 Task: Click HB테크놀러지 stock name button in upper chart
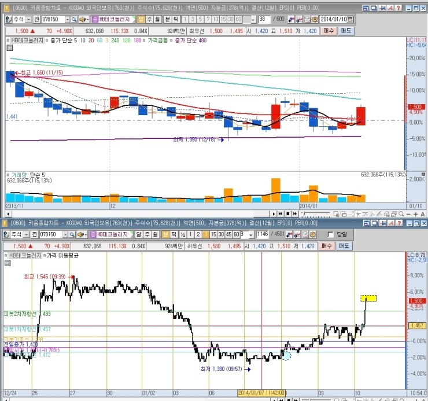(113, 20)
